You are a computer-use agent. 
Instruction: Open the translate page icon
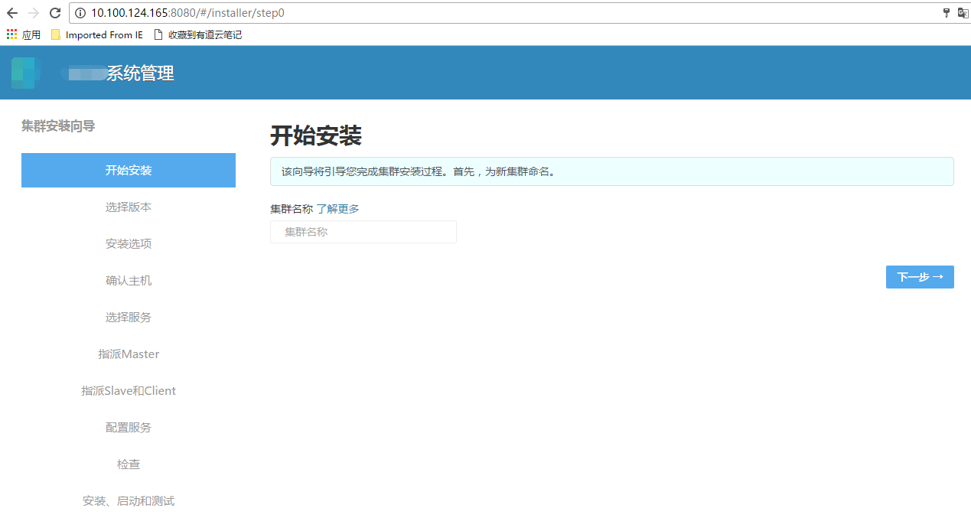tap(963, 13)
